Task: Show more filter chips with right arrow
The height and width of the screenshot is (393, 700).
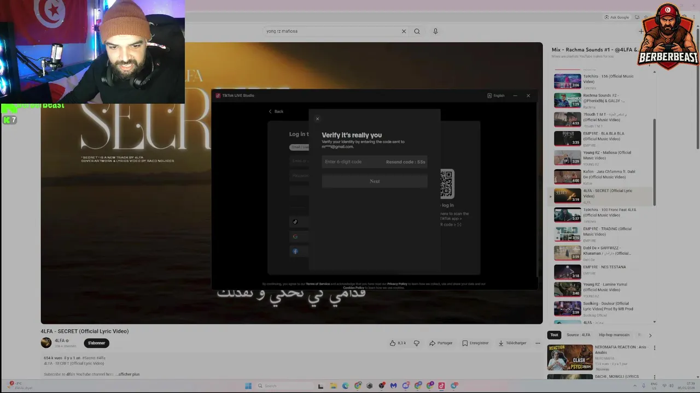Action: point(650,335)
